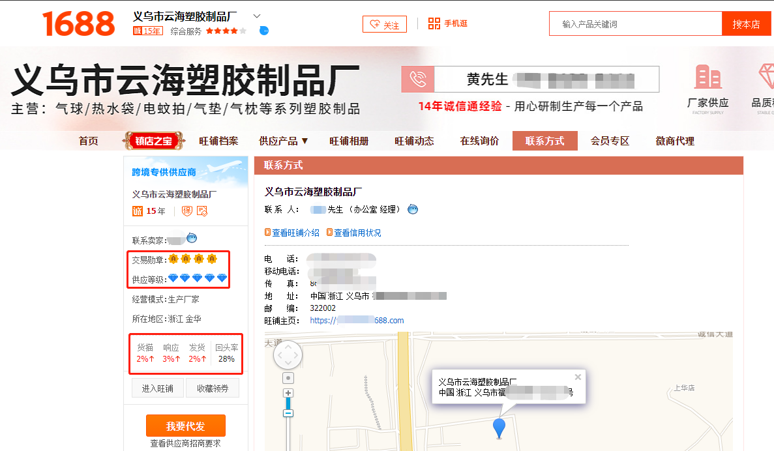The width and height of the screenshot is (774, 451).
Task: Click the shop name link in the sidebar
Action: click(174, 194)
